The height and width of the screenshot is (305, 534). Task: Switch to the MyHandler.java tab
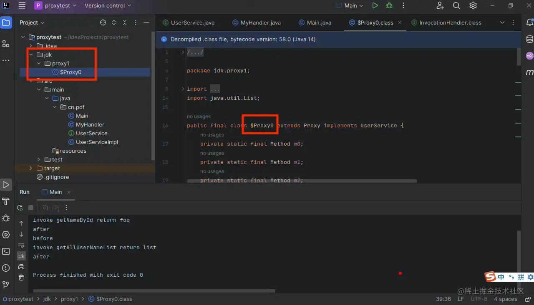click(x=256, y=22)
